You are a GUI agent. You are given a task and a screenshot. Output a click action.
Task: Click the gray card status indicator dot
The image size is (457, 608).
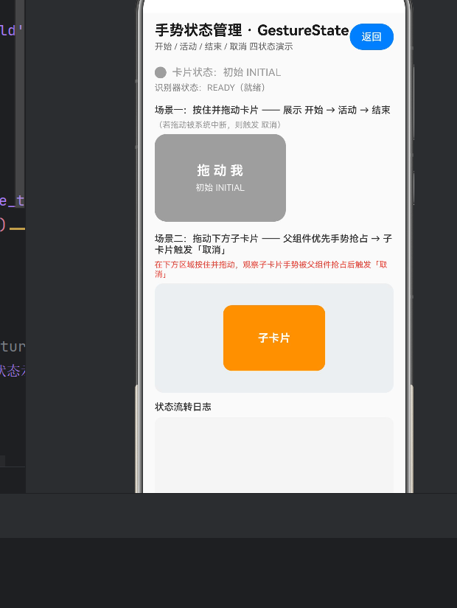point(160,72)
